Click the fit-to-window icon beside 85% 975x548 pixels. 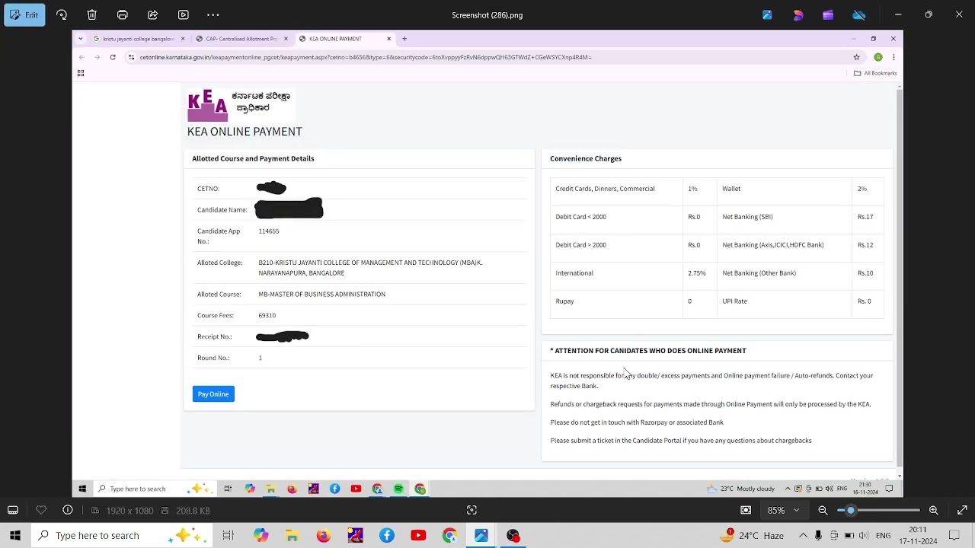tap(746, 510)
